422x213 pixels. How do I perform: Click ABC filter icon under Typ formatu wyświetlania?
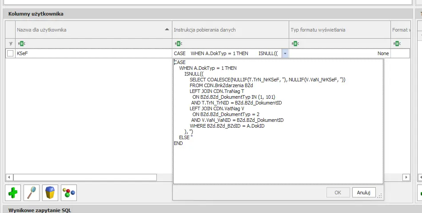(x=295, y=44)
